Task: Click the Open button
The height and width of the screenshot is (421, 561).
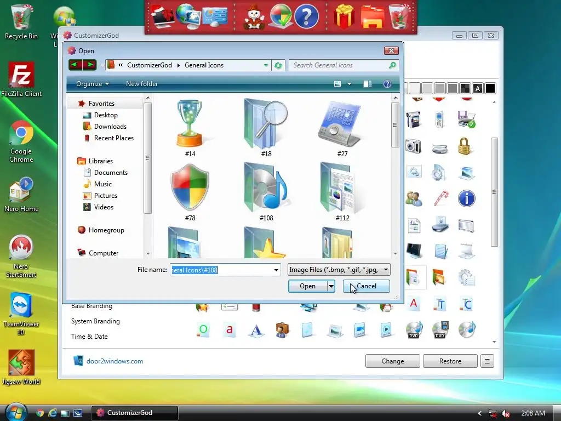Action: tap(308, 286)
